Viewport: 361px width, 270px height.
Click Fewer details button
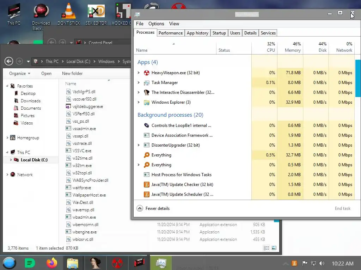pyautogui.click(x=153, y=208)
